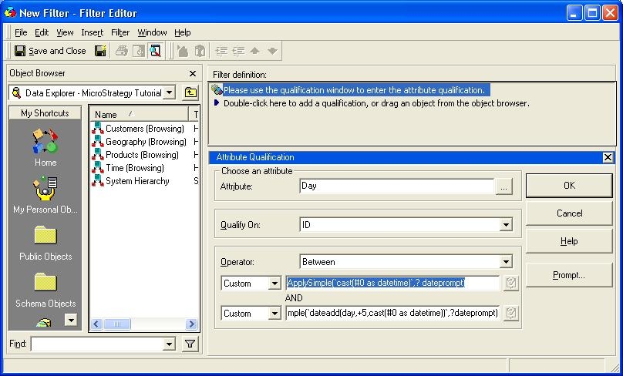Viewport: 623px width, 376px height.
Task: Click the prompt icon beside the second custom expression
Action: pos(511,313)
